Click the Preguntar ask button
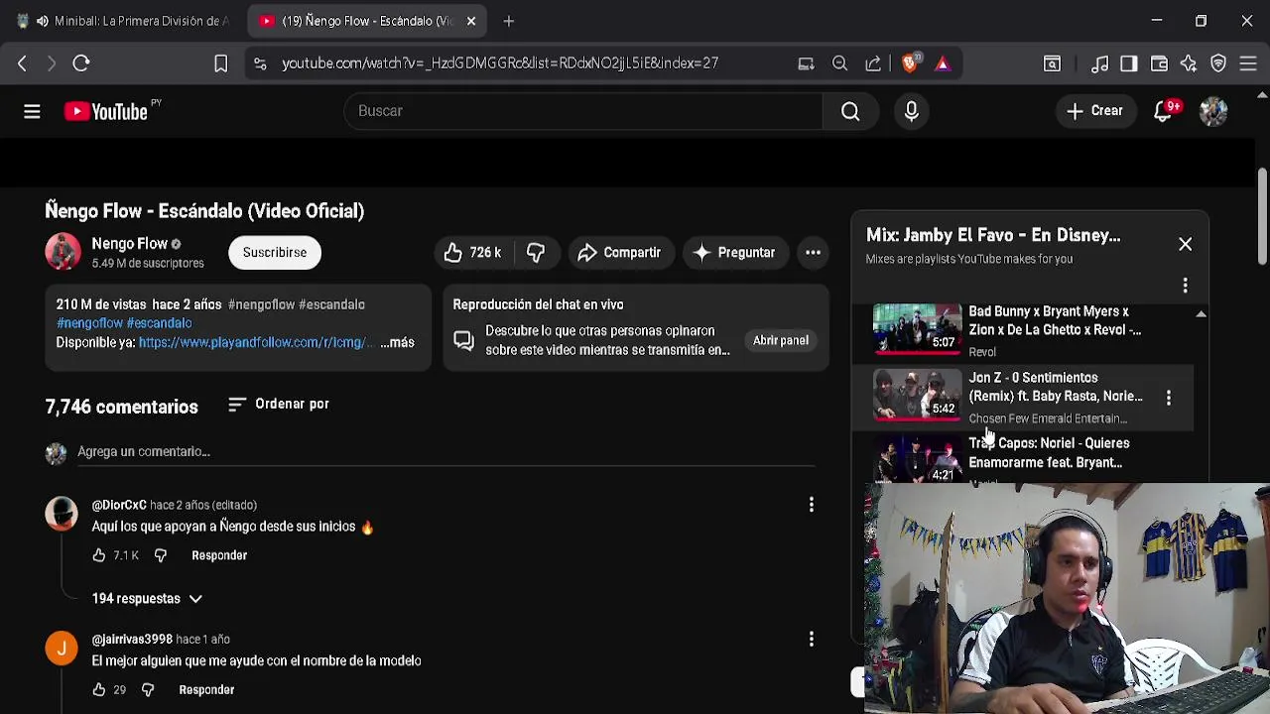The image size is (1270, 714). point(734,253)
